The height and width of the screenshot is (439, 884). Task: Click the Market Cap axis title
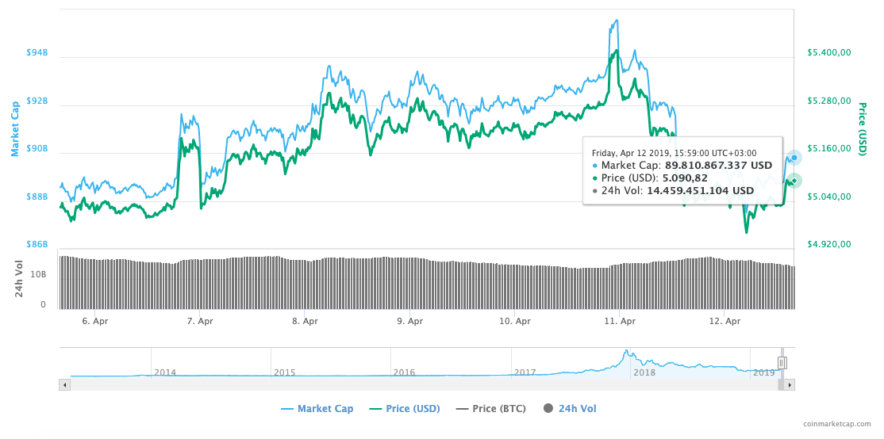pos(14,128)
